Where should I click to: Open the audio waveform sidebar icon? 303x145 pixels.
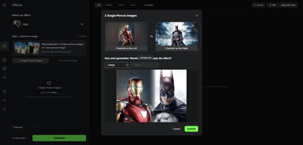click(4, 78)
